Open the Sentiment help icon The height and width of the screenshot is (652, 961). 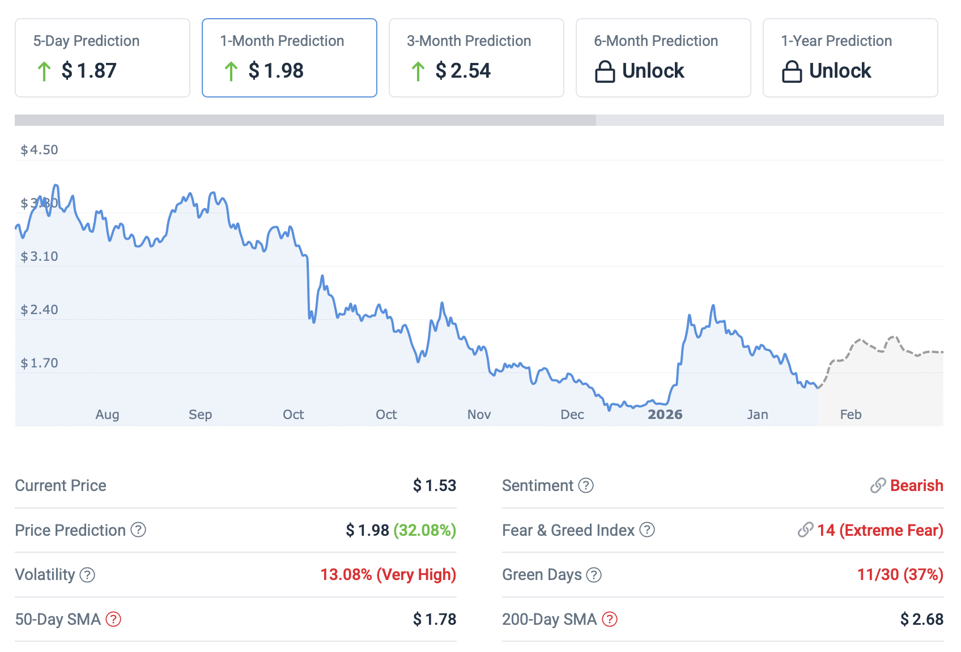tap(586, 485)
